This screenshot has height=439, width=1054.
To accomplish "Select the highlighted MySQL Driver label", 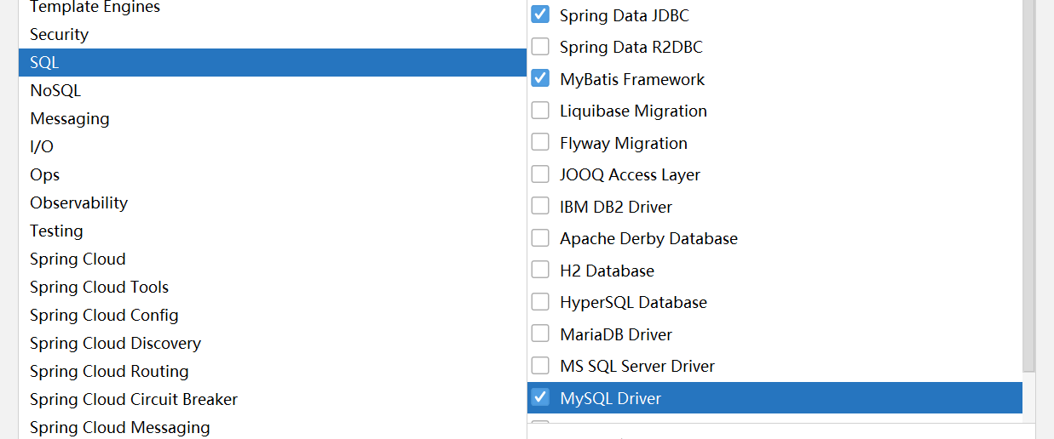I will pos(610,398).
